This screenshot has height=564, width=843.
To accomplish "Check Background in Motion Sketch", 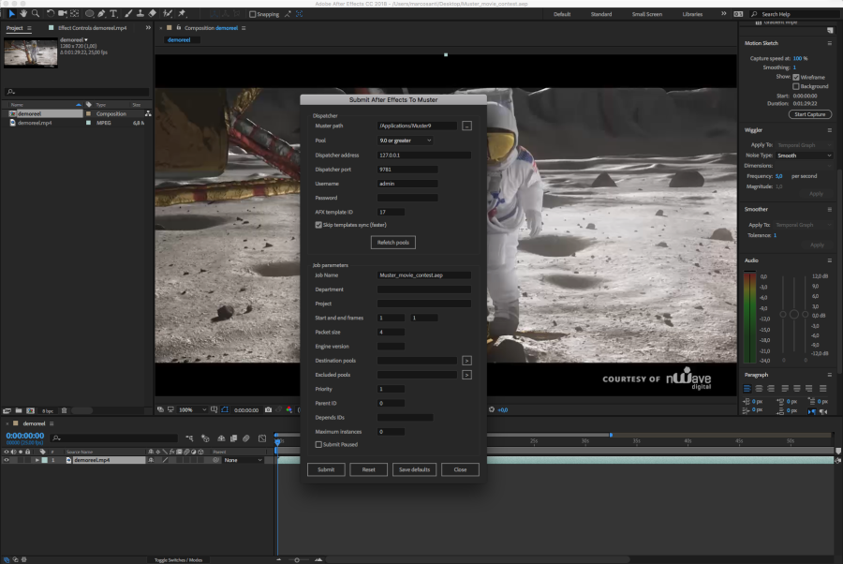I will pyautogui.click(x=795, y=86).
